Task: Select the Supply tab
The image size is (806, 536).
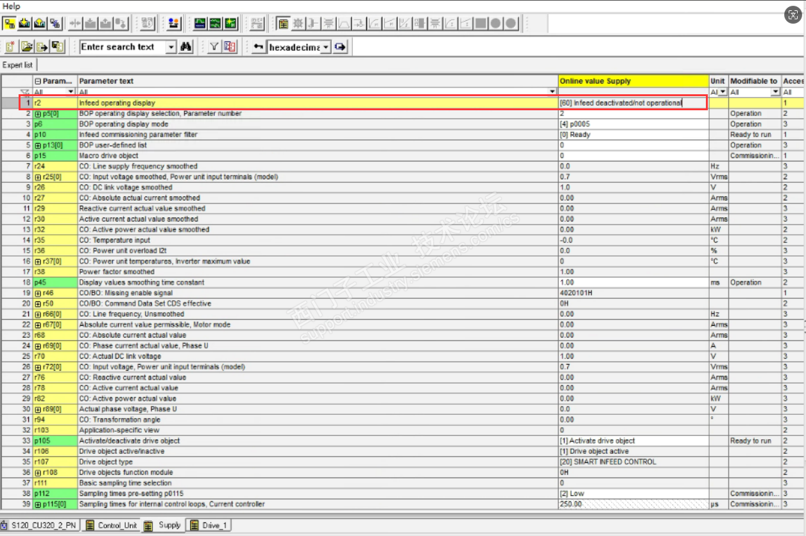Action: 164,525
